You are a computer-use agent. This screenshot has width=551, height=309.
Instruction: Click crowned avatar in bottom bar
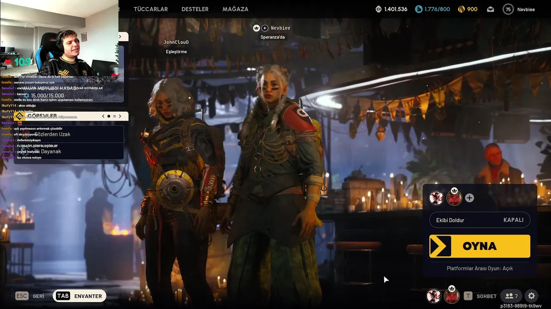[x=452, y=296]
